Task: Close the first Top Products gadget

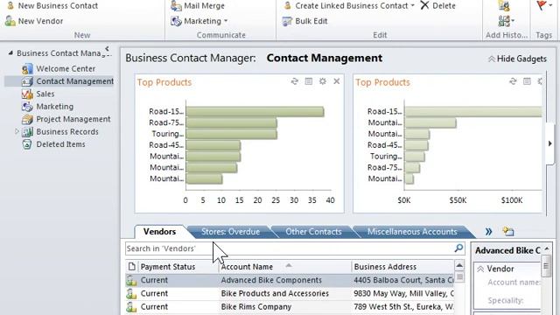Action: (336, 81)
